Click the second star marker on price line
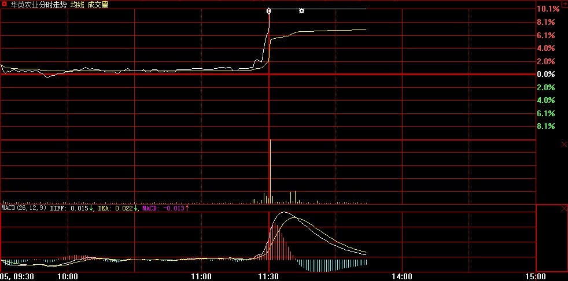The image size is (568, 281). 301,10
